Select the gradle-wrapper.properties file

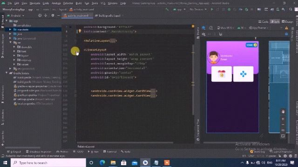tap(37, 86)
